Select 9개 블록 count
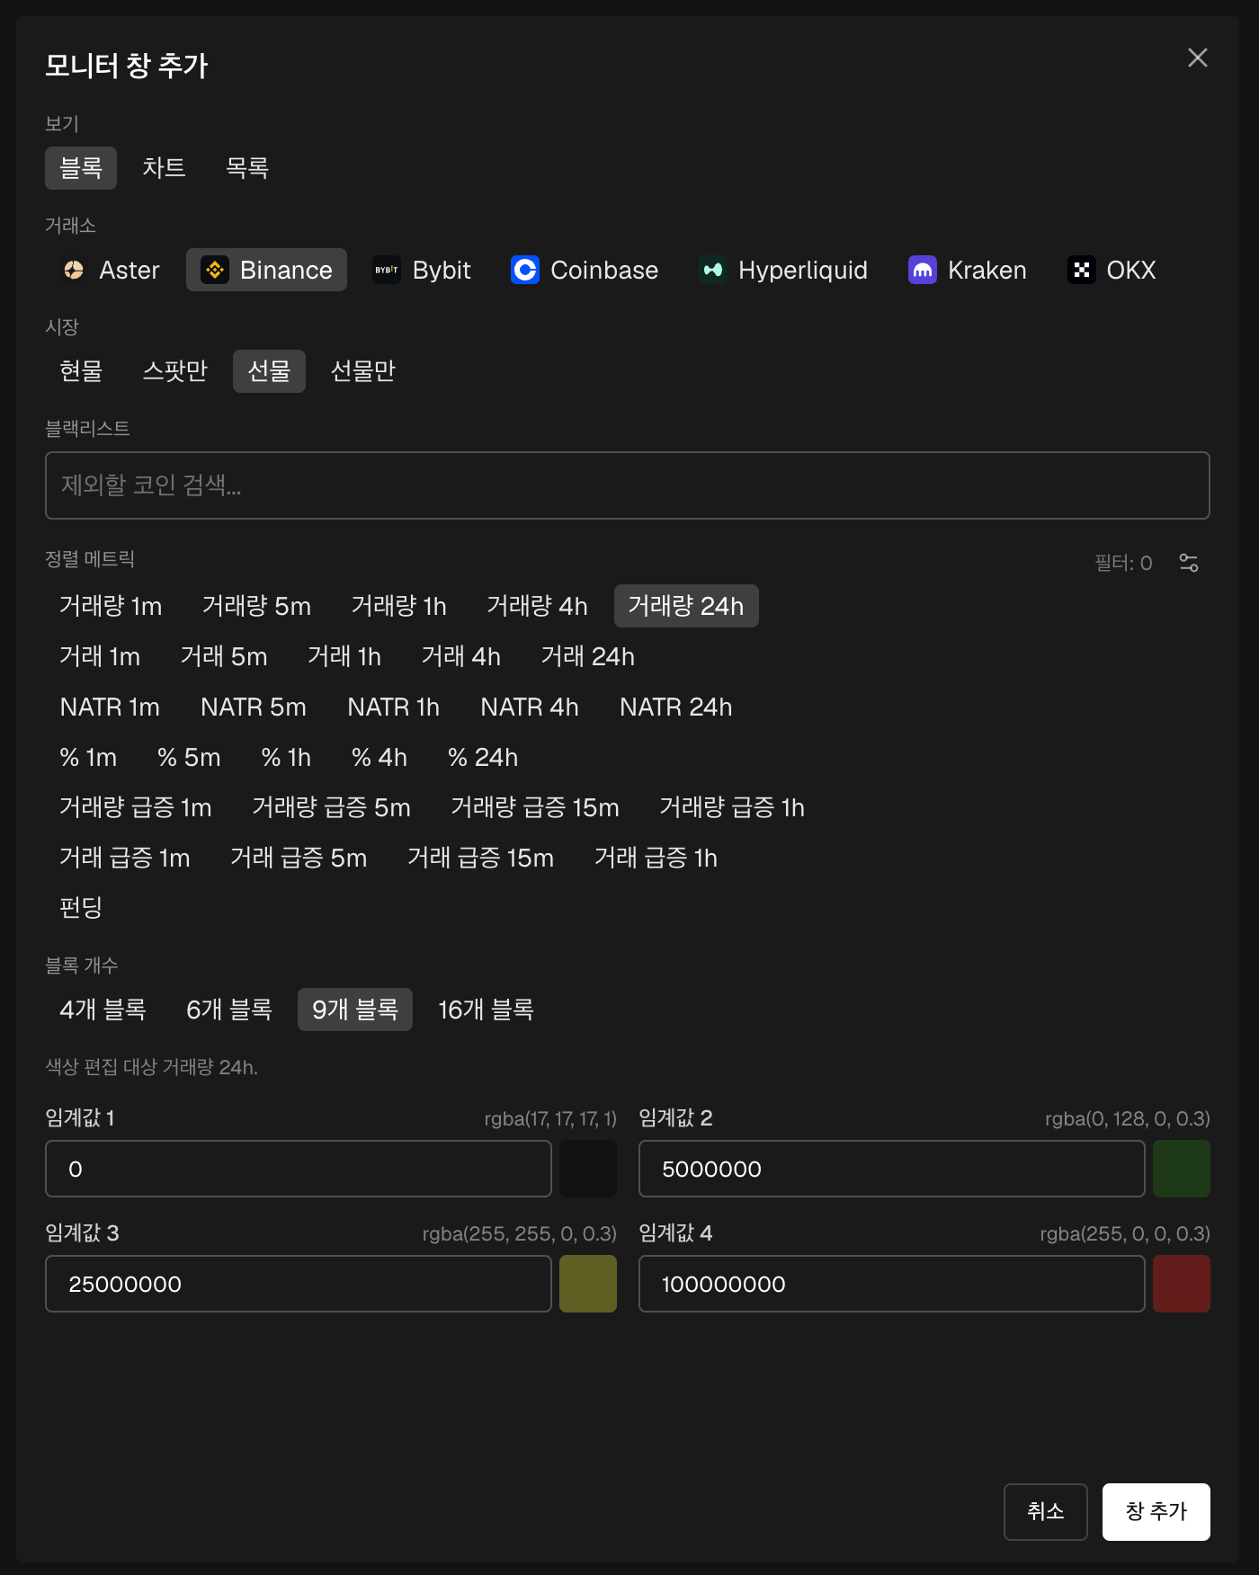Image resolution: width=1259 pixels, height=1575 pixels. [x=355, y=1010]
